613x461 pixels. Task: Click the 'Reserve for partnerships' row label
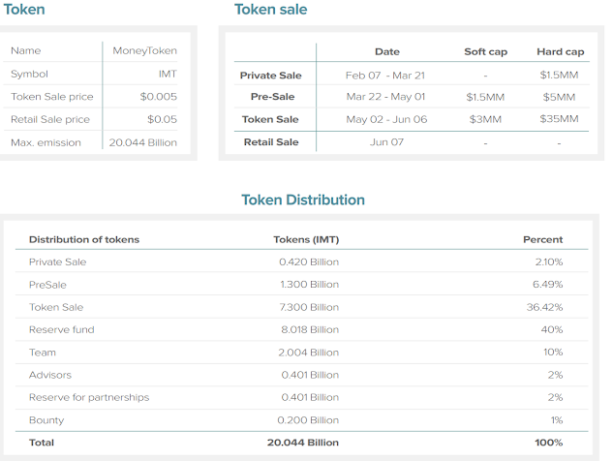[89, 397]
